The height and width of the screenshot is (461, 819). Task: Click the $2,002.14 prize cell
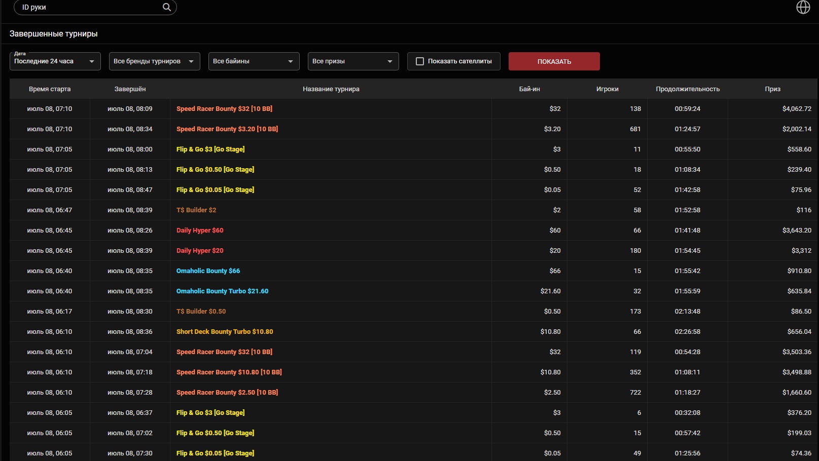[797, 129]
